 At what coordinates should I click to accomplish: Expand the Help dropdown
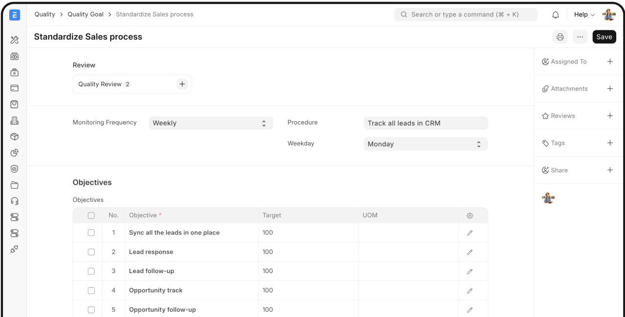tap(584, 14)
